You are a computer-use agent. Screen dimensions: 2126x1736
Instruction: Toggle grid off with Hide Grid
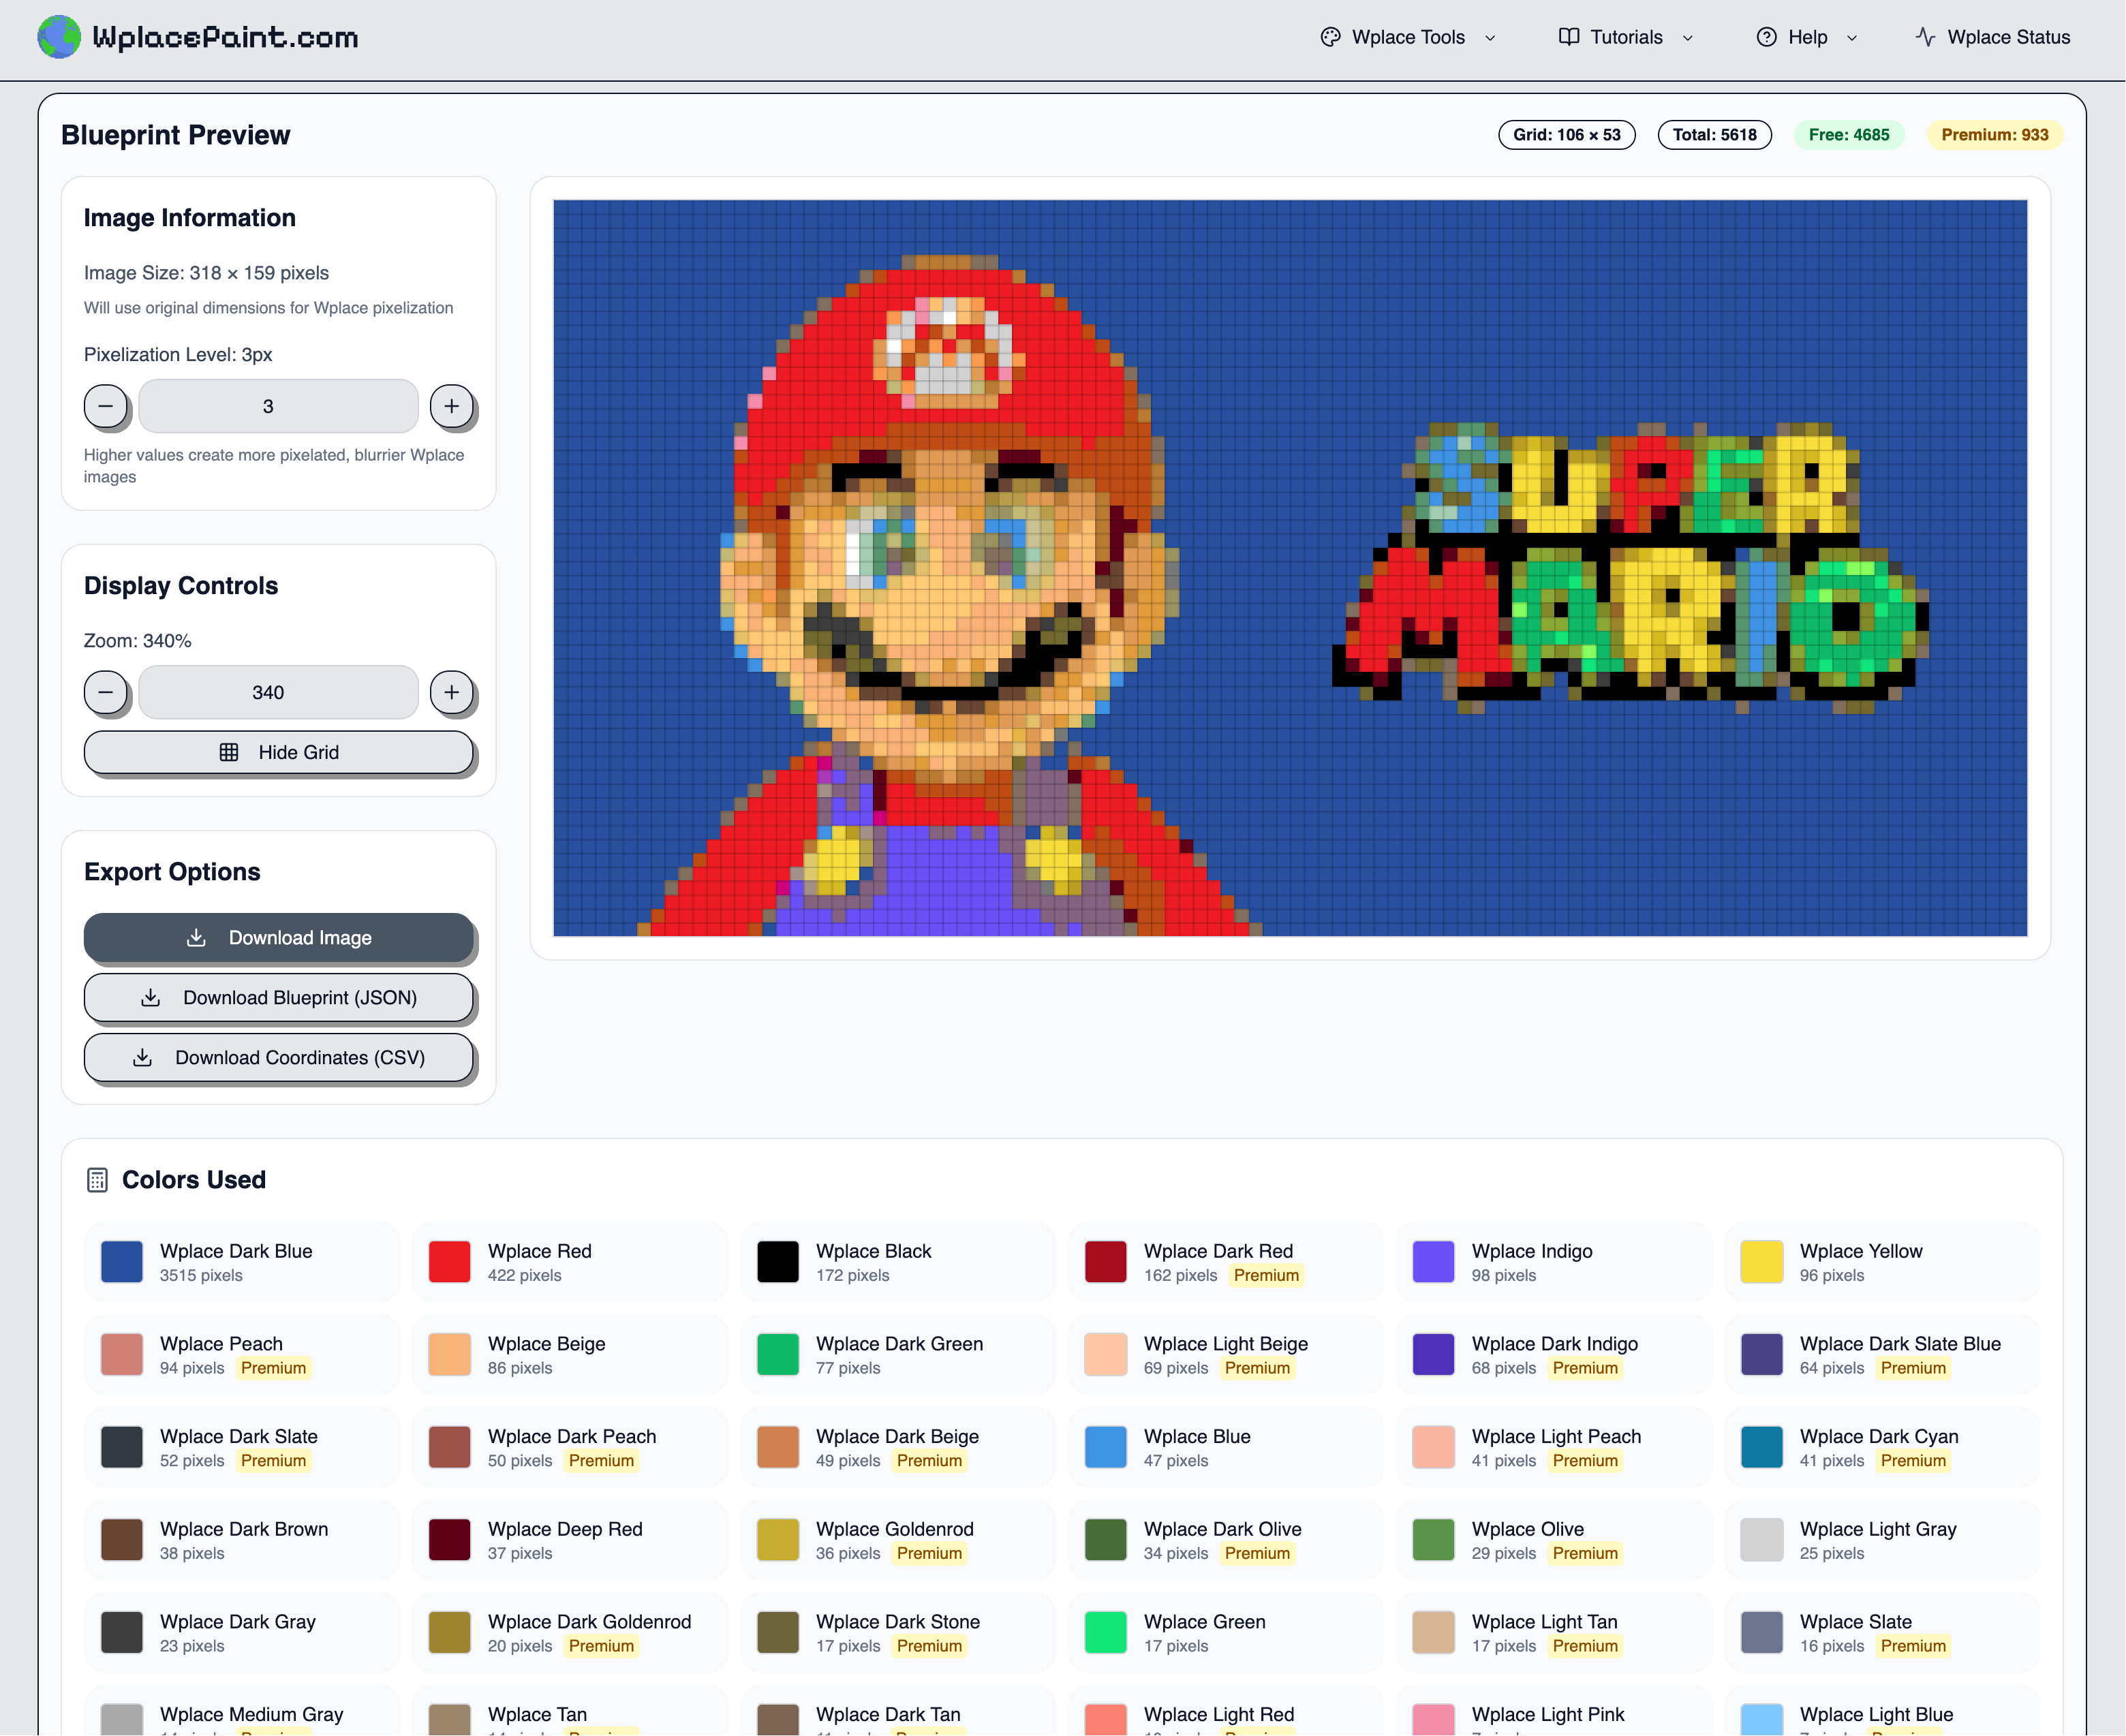click(x=278, y=752)
